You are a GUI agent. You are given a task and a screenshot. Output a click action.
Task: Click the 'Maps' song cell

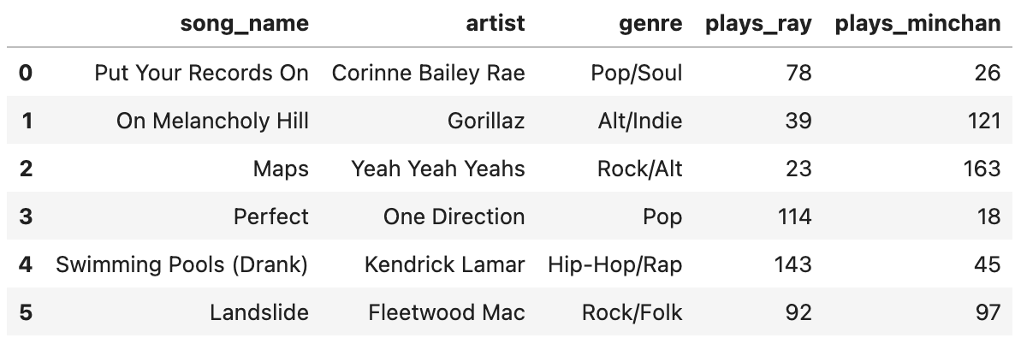[281, 169]
